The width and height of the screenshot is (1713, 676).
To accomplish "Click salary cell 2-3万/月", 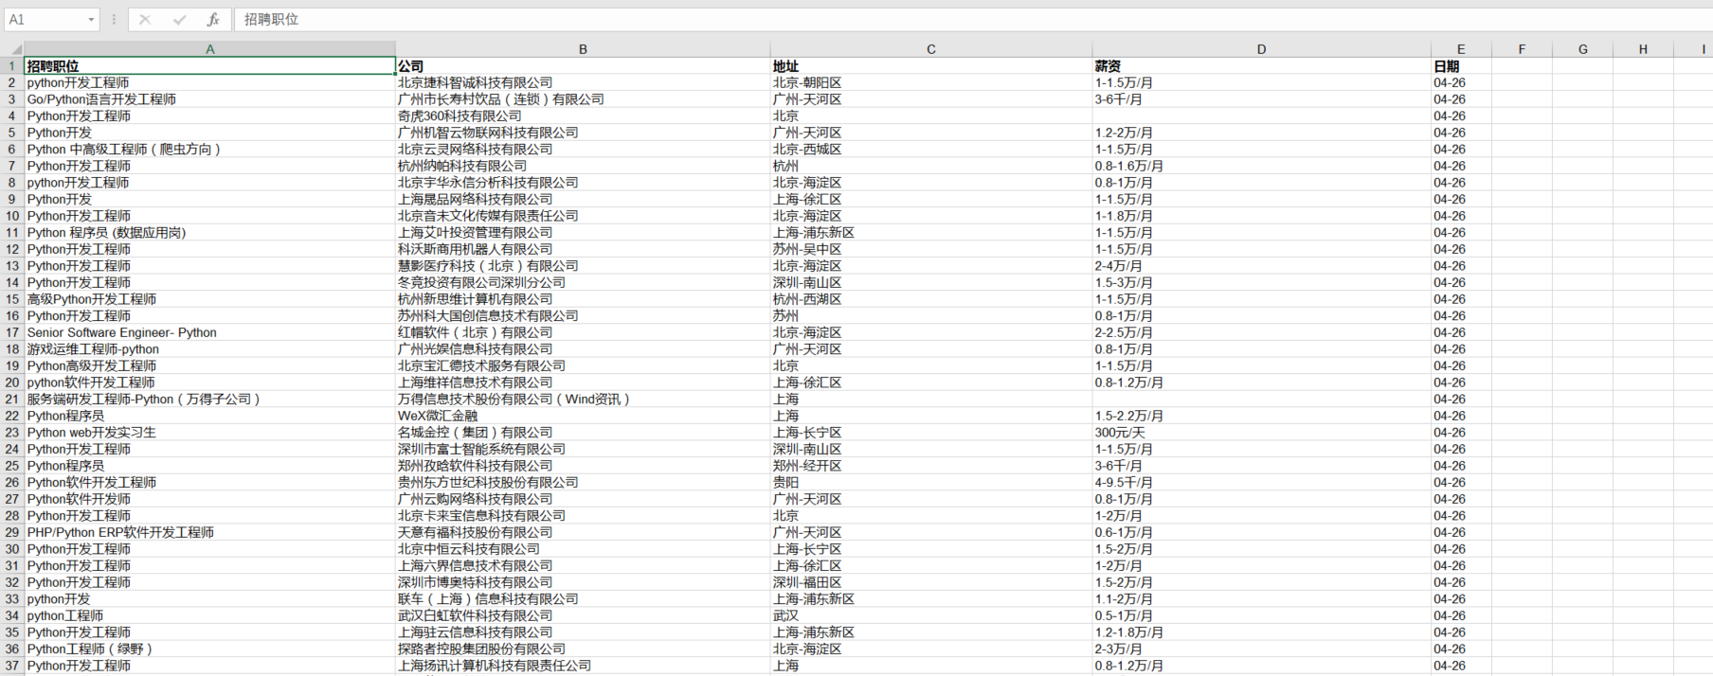I will [1261, 649].
